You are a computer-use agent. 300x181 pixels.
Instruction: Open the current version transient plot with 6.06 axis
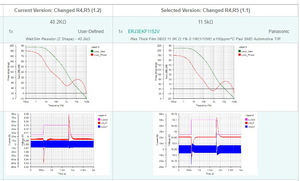(58, 144)
